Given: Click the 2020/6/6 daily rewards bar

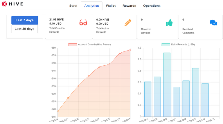Looking at the screenshot, I should pyautogui.click(x=167, y=85).
